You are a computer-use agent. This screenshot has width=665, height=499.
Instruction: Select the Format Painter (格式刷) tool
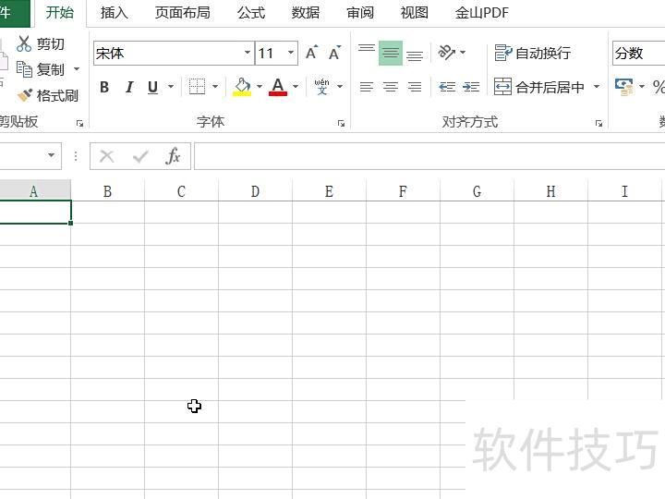[x=47, y=95]
